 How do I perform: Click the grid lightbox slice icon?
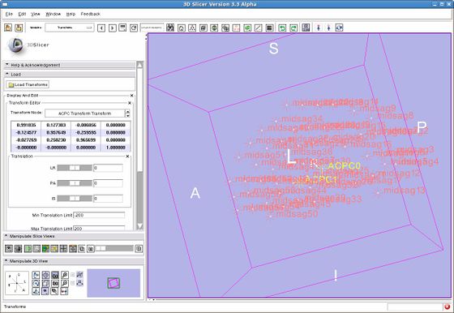(63, 248)
